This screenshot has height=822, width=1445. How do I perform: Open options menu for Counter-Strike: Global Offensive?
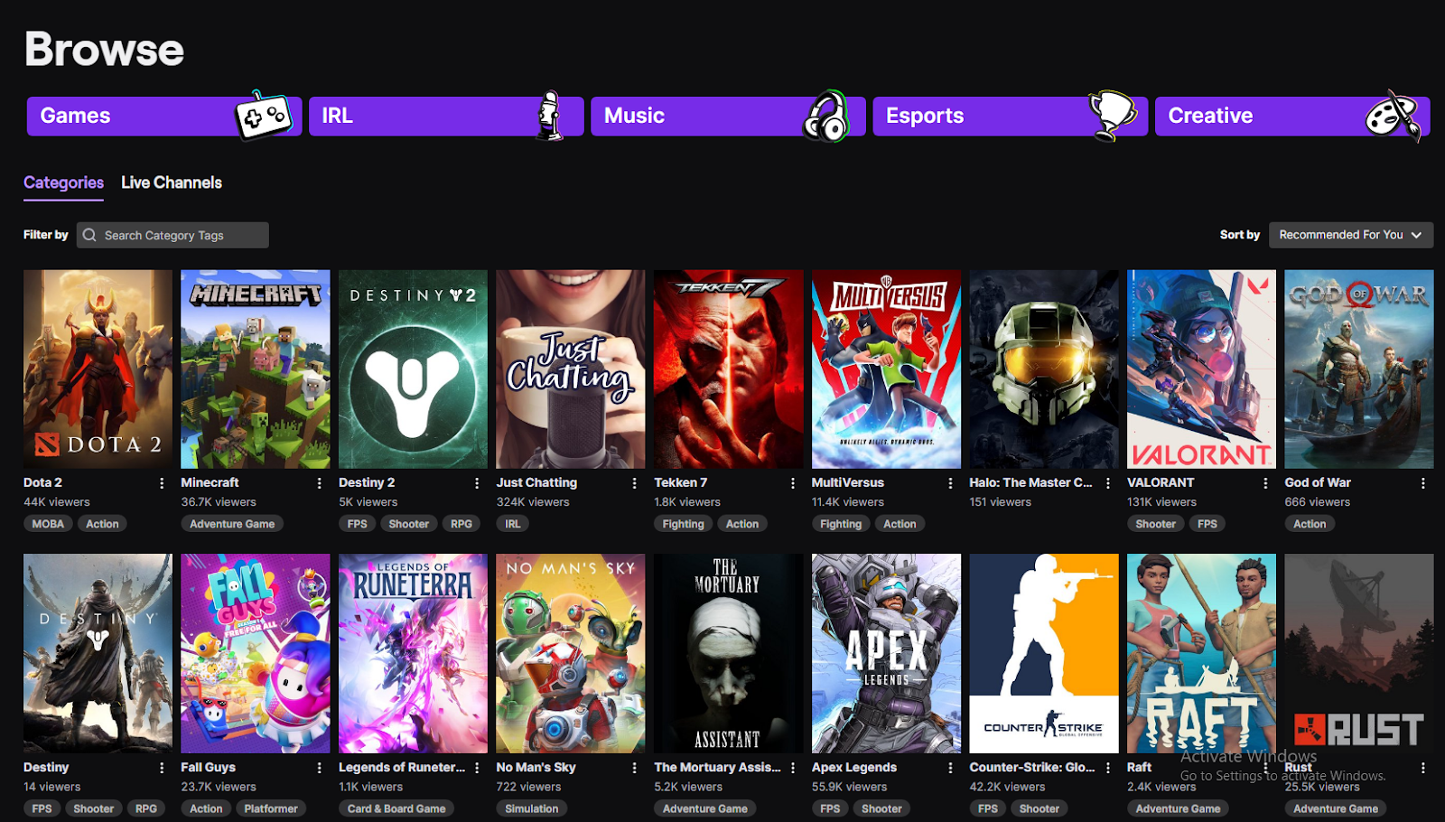(x=1108, y=768)
